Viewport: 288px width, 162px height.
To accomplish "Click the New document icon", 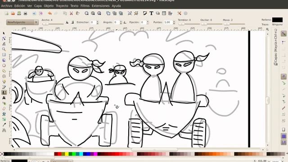I will click(x=7, y=13).
